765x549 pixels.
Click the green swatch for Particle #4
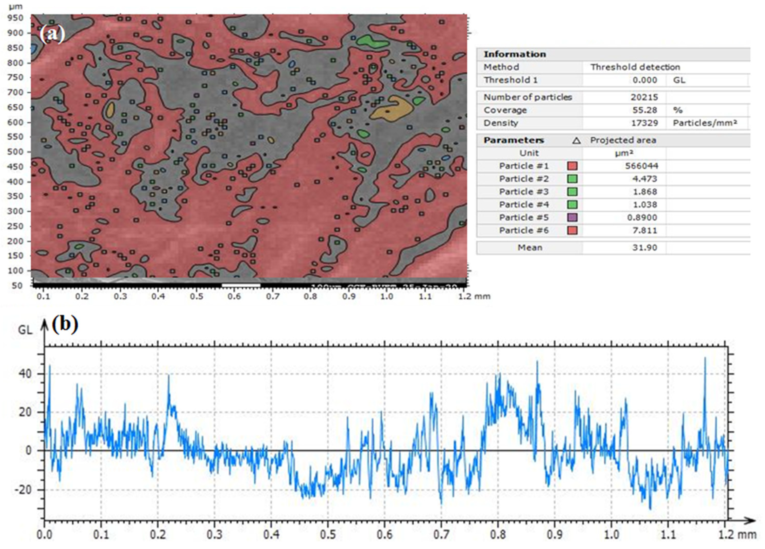pyautogui.click(x=572, y=204)
